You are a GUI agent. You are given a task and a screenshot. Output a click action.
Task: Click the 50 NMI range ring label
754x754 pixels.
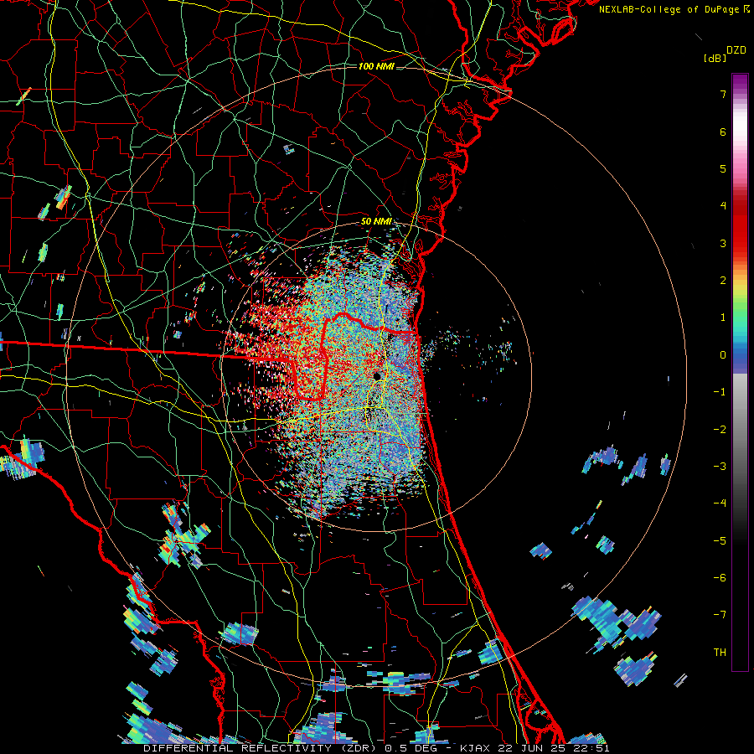tap(376, 221)
